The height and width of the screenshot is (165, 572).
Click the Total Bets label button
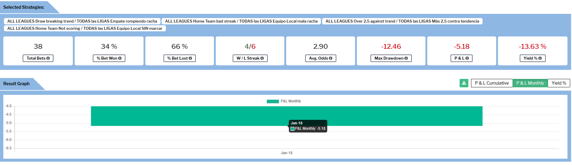click(38, 58)
